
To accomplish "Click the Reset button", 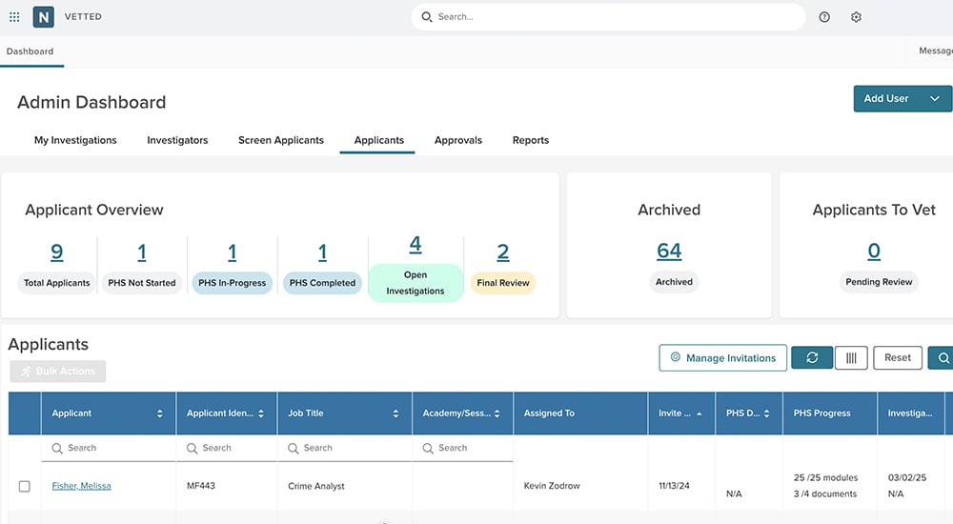I will coord(898,358).
